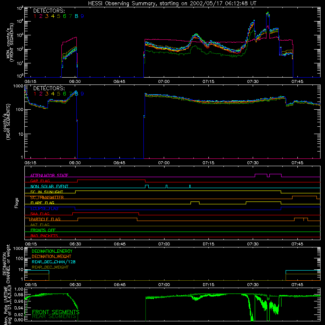Click the 10^5 value on front segments axis
Screen dimensions: 325x325
[x=20, y=9]
